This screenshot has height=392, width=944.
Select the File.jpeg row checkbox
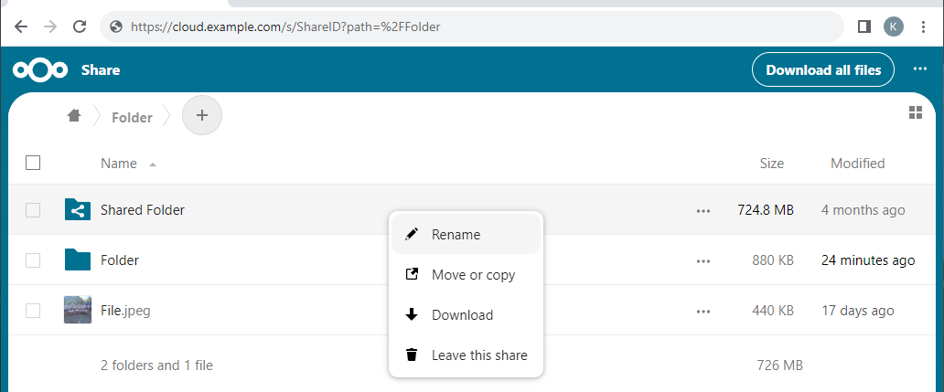(33, 311)
